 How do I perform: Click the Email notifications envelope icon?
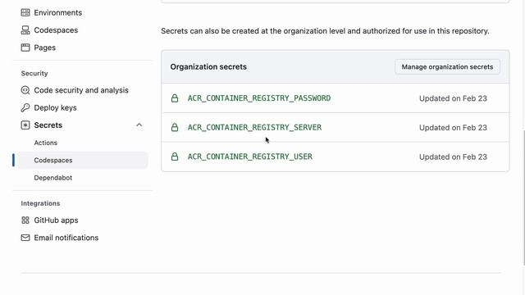(25, 238)
